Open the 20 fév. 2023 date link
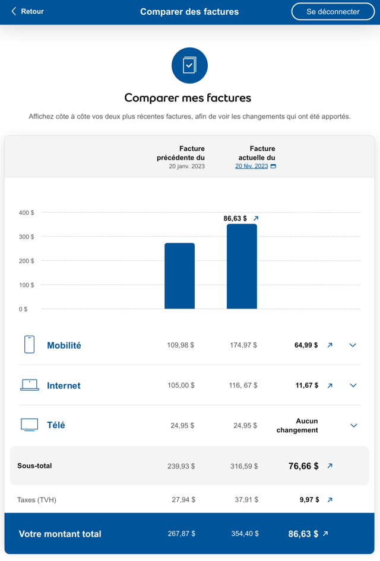 [x=251, y=166]
